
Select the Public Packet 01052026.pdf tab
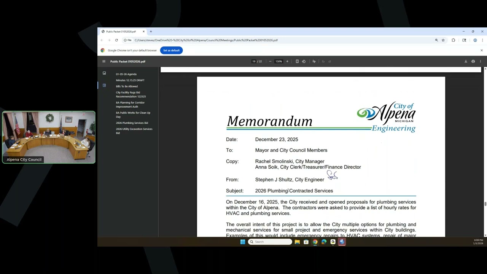tap(123, 32)
